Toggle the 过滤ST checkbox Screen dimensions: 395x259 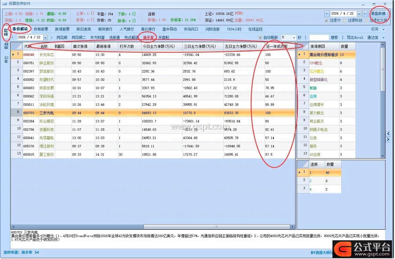[326, 20]
